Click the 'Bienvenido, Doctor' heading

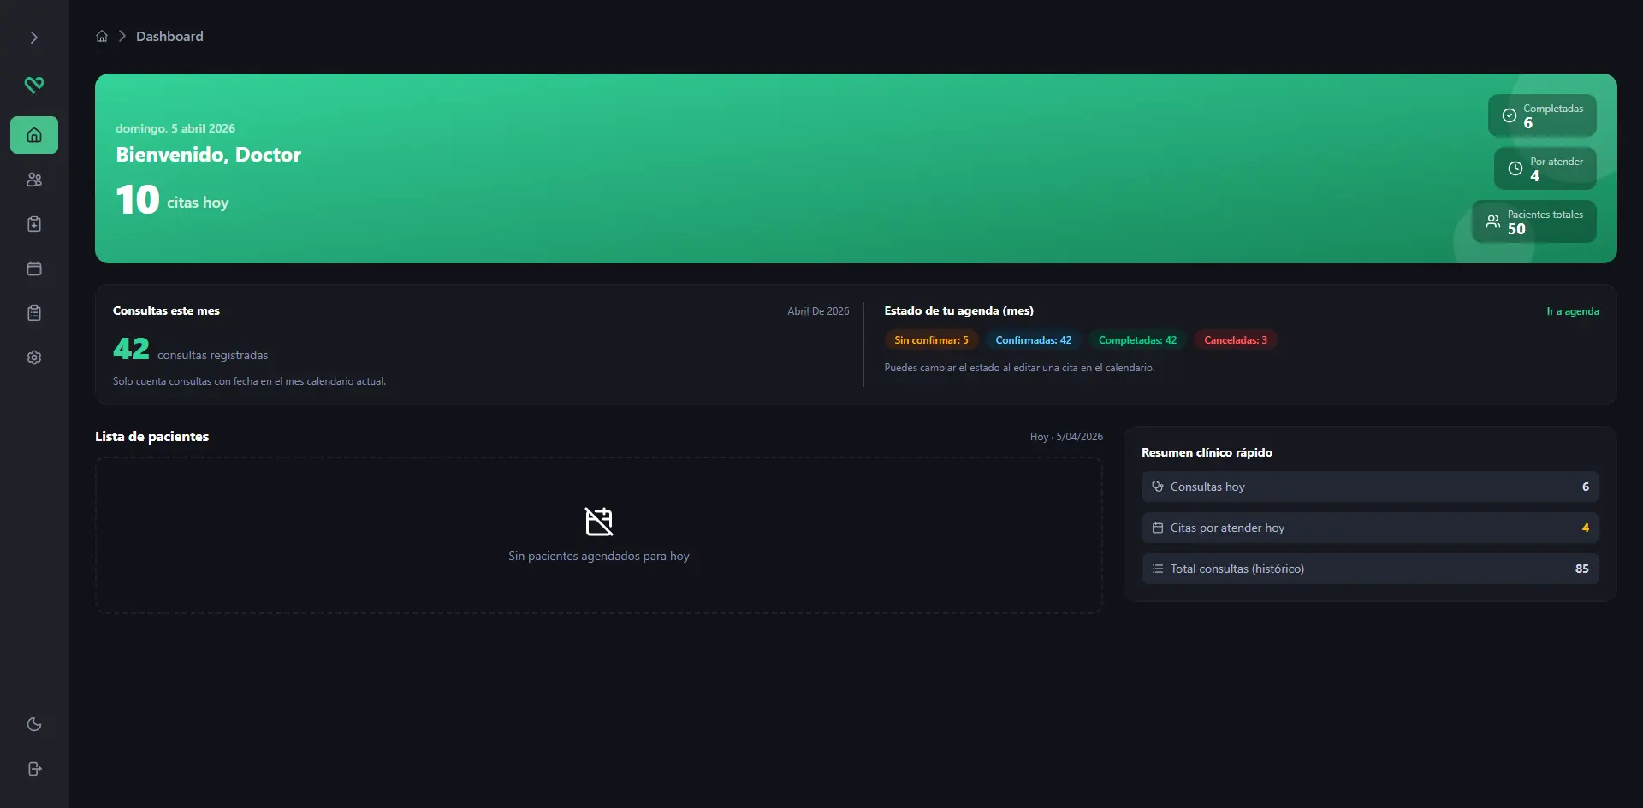click(209, 155)
